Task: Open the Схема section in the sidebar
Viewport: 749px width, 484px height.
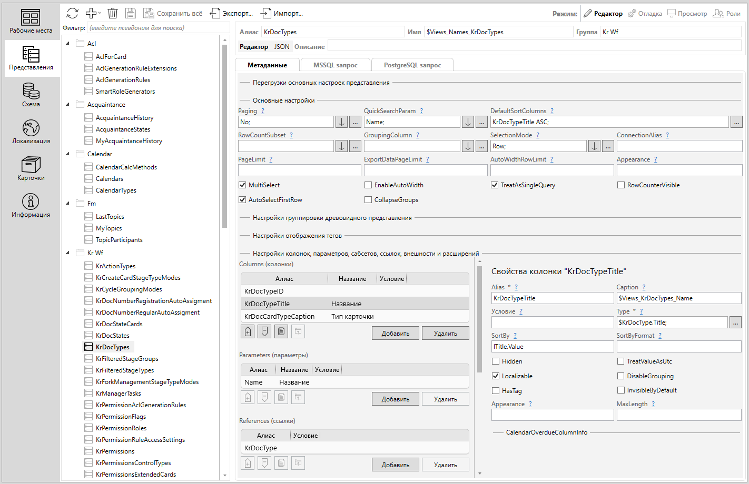Action: 31,95
